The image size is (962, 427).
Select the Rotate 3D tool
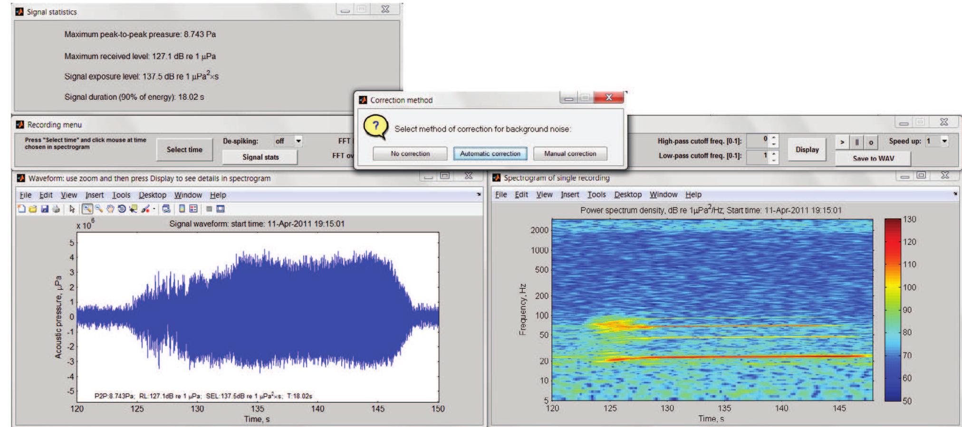[x=122, y=209]
